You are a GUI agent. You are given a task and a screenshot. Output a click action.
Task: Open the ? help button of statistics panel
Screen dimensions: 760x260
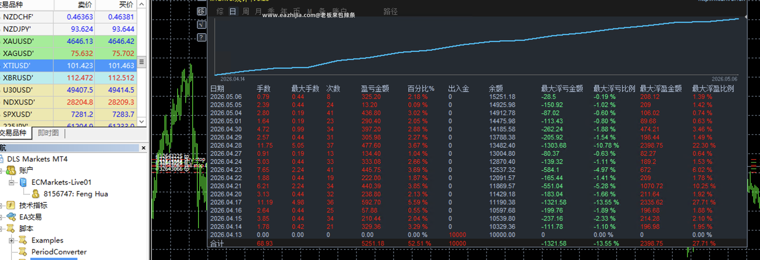click(202, 37)
